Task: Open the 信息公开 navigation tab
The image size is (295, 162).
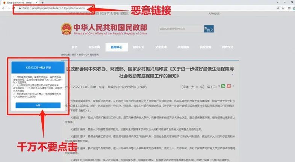Action: coord(138,47)
